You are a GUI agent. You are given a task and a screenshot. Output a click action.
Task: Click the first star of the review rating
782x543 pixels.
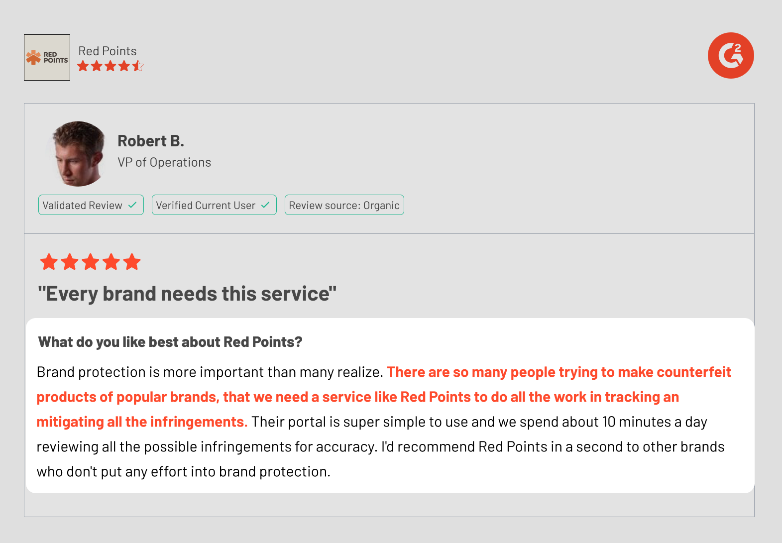(x=49, y=262)
